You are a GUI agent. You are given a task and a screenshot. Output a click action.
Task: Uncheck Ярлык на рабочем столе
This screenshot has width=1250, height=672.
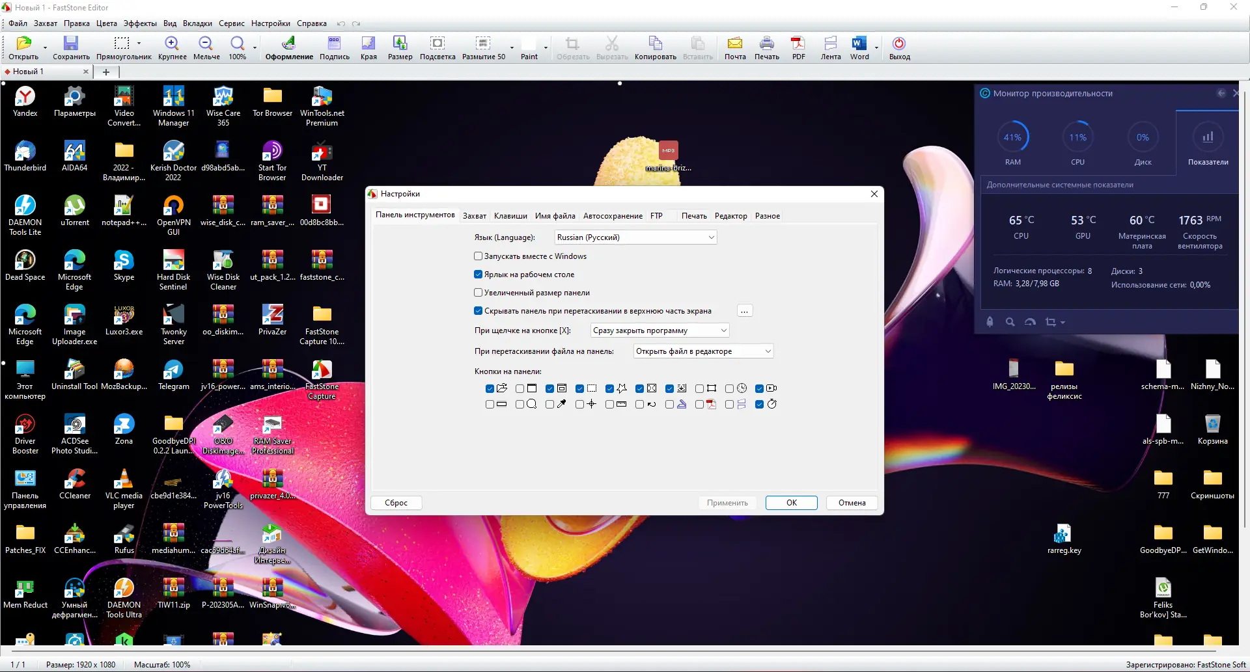pos(479,275)
